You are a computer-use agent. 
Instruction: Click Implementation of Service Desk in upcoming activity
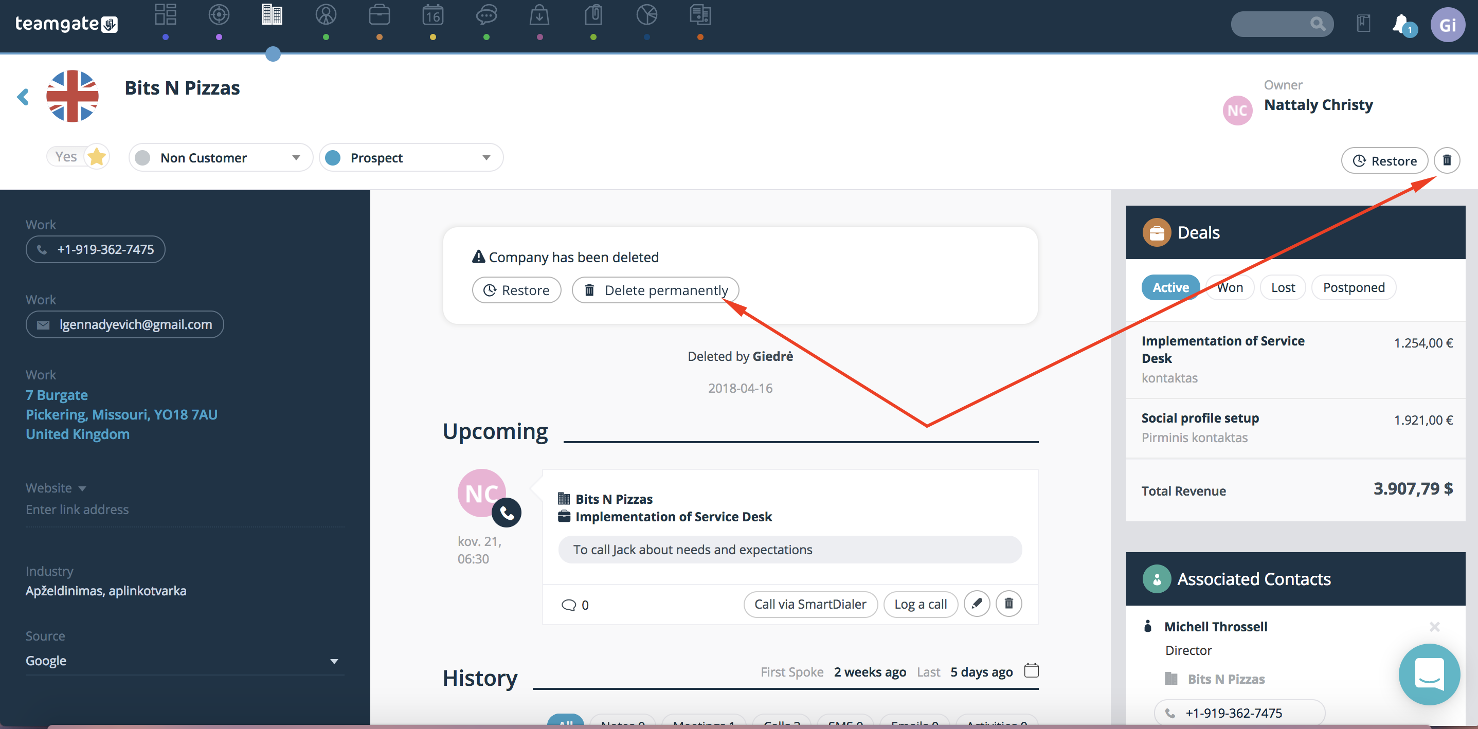pyautogui.click(x=673, y=517)
